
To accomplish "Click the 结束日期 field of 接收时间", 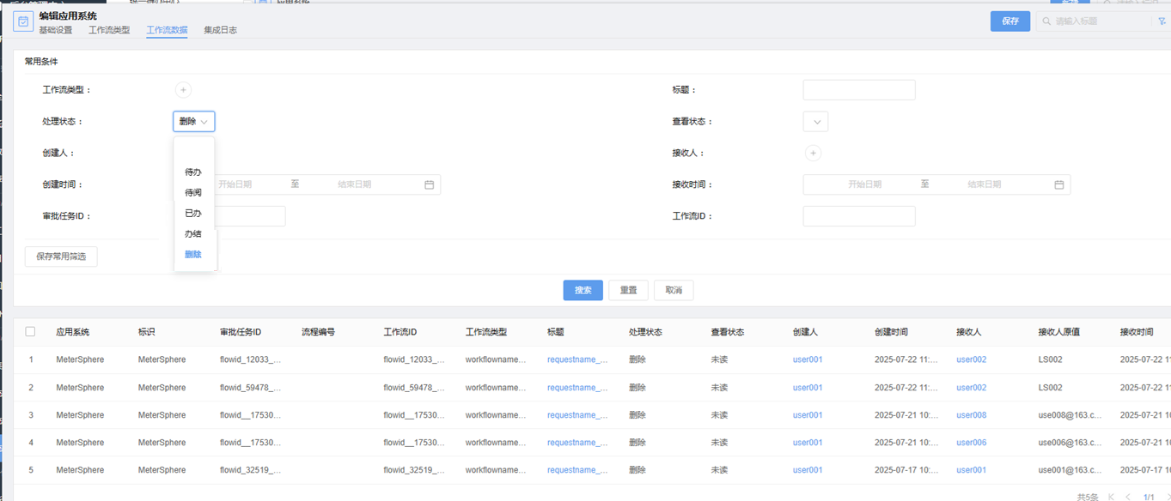I will pyautogui.click(x=985, y=184).
